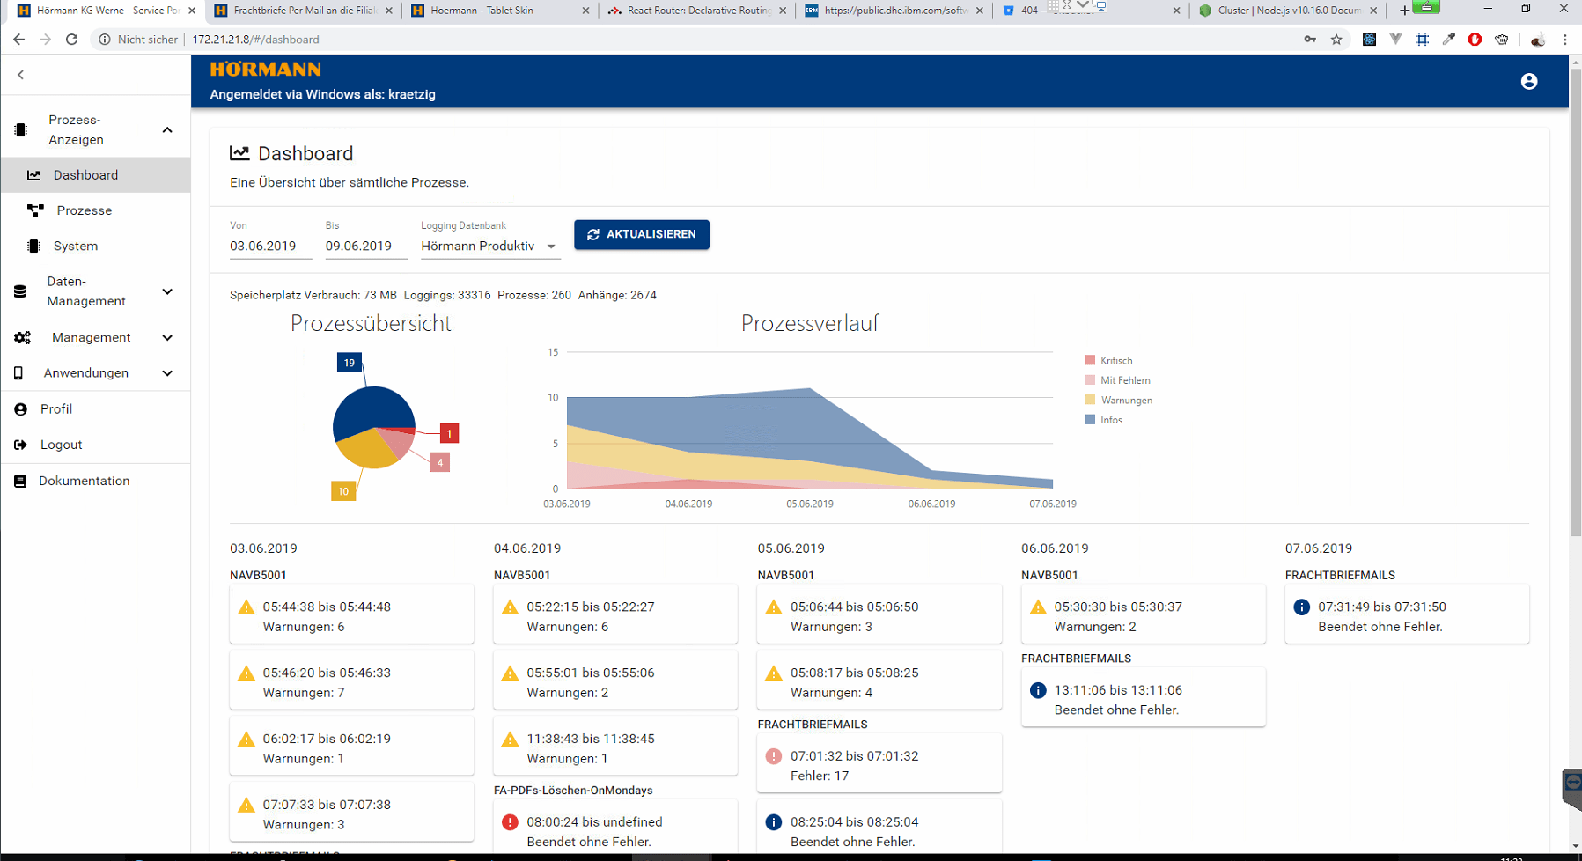Click the yellow pie label 10

(343, 491)
